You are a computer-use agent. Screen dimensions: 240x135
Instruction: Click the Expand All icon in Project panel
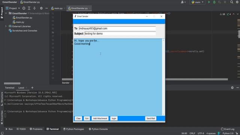point(29,8)
